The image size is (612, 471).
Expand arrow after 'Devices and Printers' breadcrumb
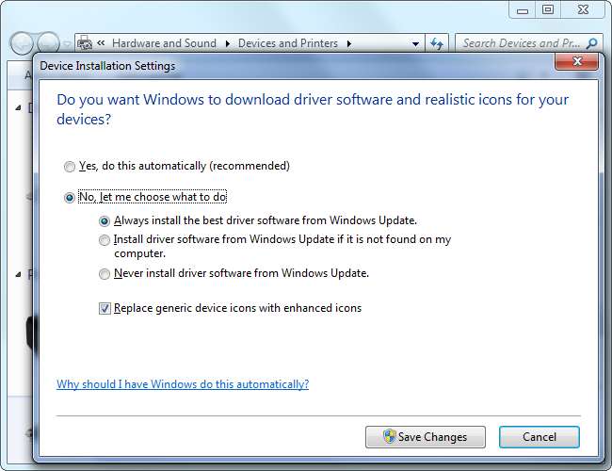click(349, 43)
